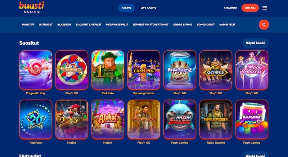The width and height of the screenshot is (288, 157).
Task: Open the Star Joker game tile
Action: tap(72, 70)
